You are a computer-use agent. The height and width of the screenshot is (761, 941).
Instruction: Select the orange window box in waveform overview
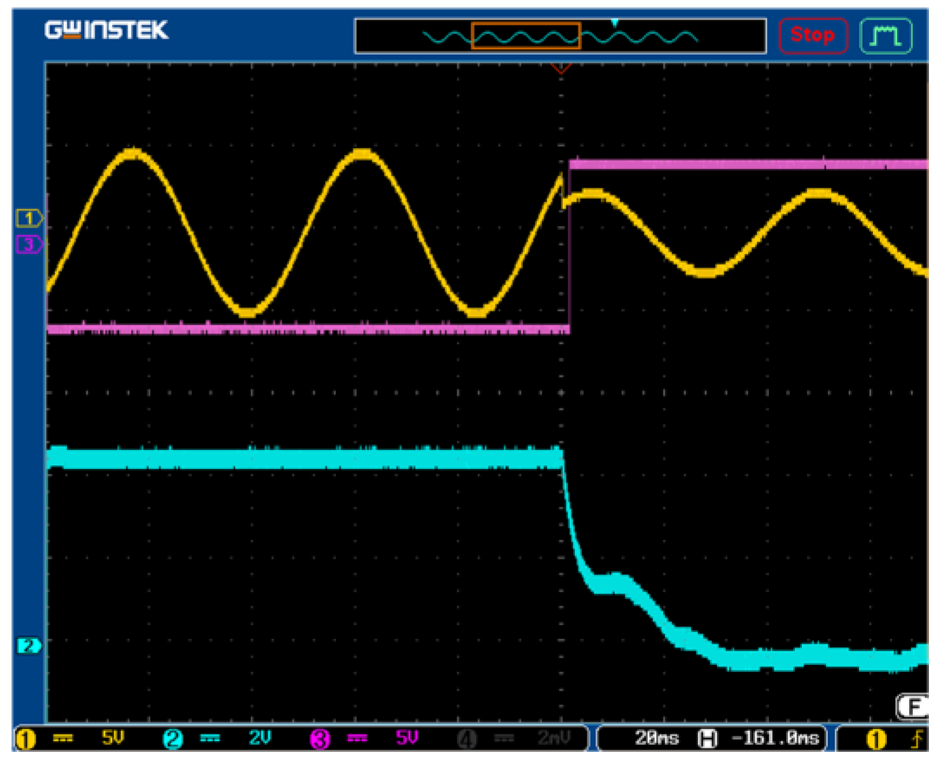coord(525,36)
